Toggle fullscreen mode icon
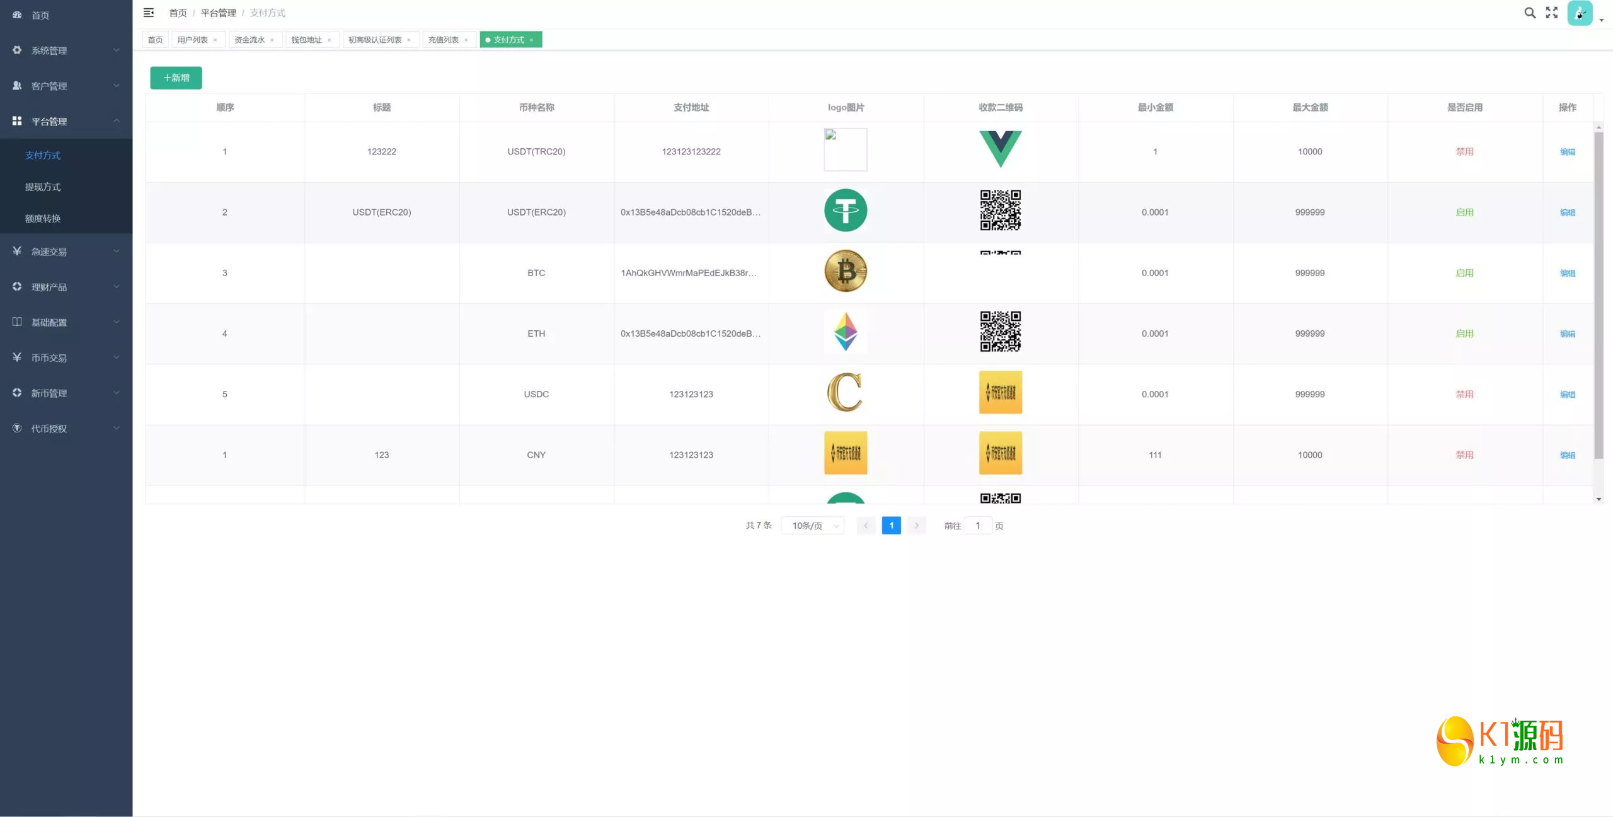This screenshot has height=817, width=1613. click(x=1551, y=13)
